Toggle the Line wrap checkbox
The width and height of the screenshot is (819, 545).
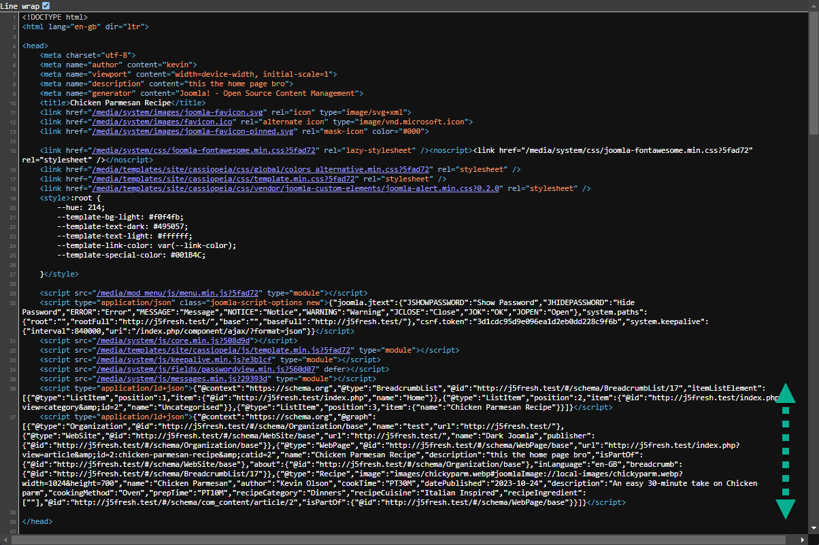(46, 5)
